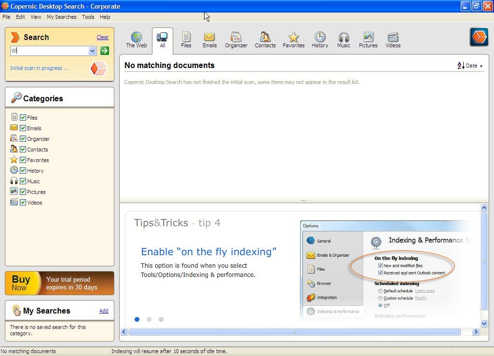Click the Buy Now button
The width and height of the screenshot is (494, 356).
pyautogui.click(x=21, y=283)
